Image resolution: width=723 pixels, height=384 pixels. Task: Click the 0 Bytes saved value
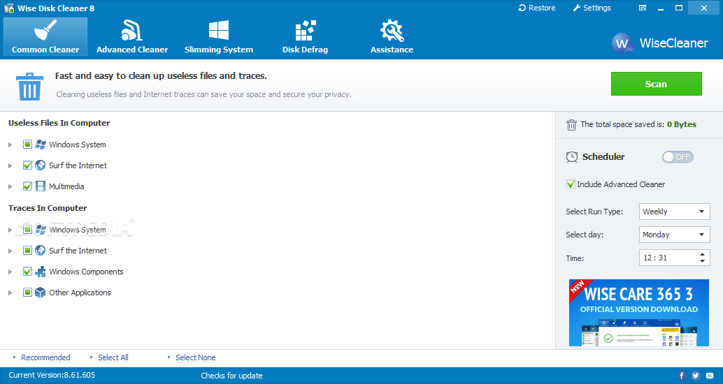coord(682,124)
